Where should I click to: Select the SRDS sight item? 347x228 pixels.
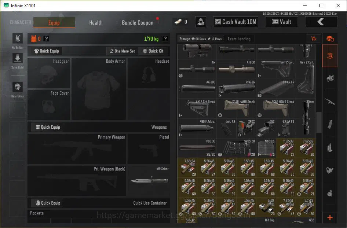pos(246,128)
